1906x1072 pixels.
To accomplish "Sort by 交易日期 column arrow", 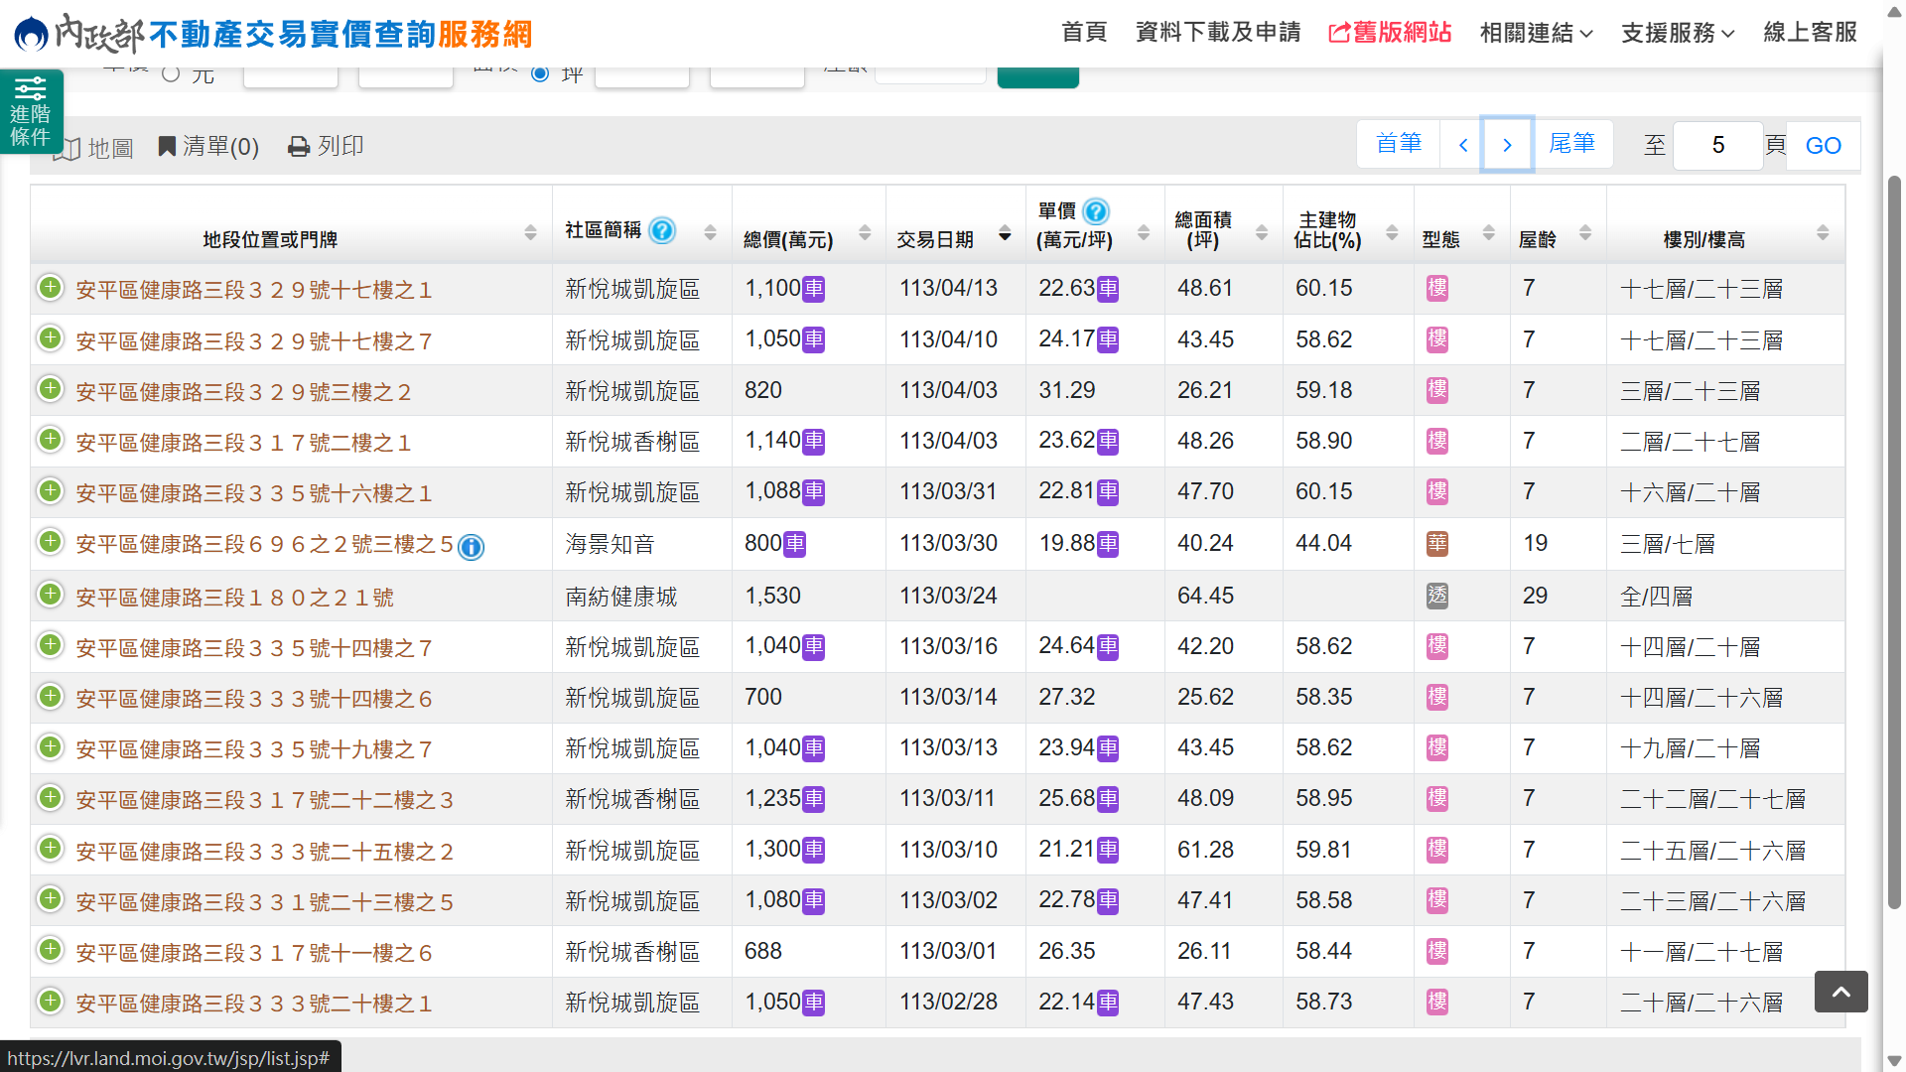I will (1005, 234).
